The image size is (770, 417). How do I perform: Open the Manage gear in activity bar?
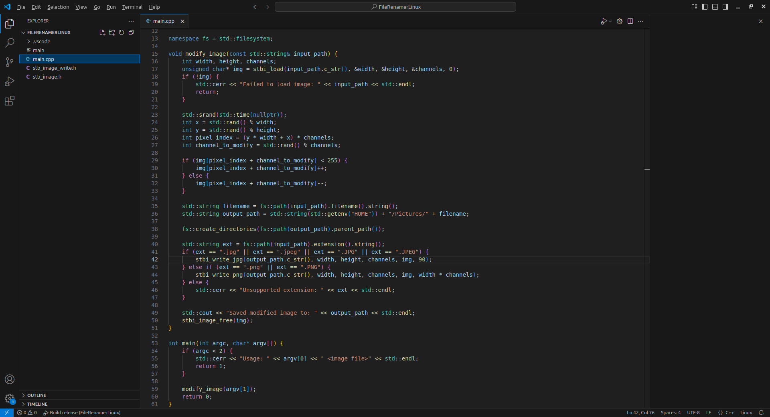pos(10,399)
